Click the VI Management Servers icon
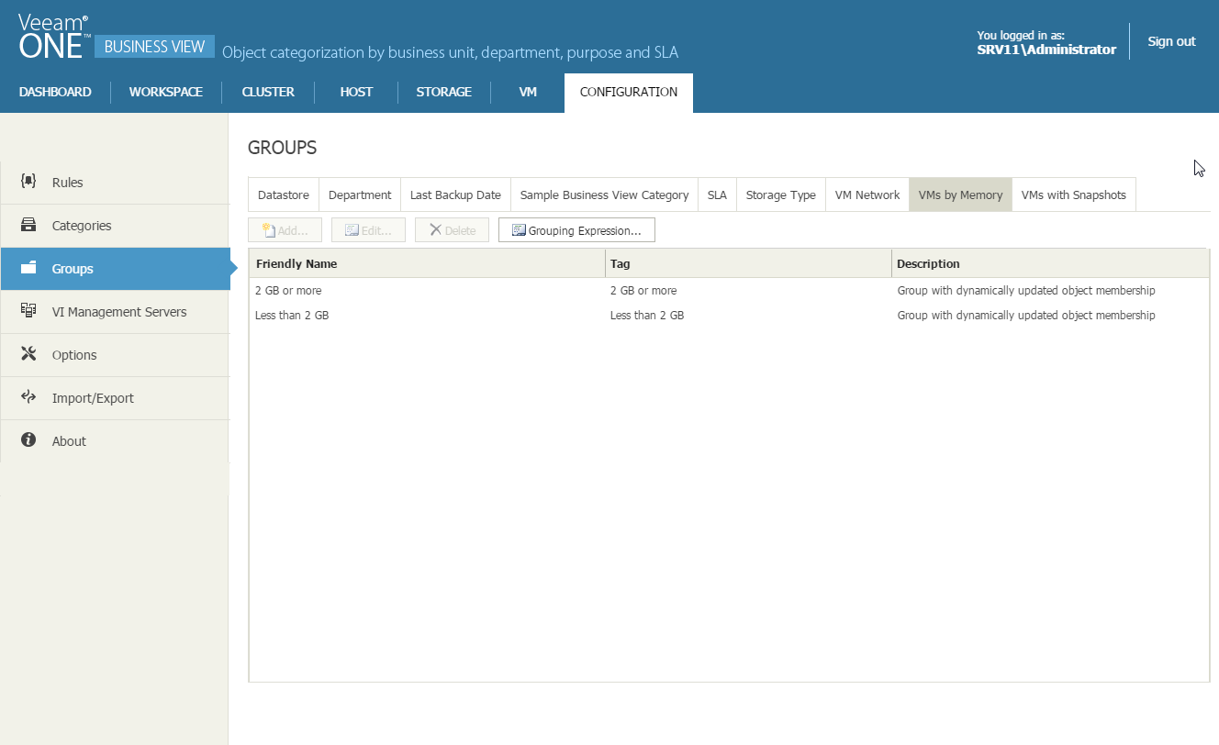This screenshot has width=1219, height=745. (28, 311)
